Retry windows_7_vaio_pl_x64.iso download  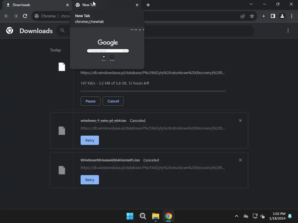pos(90,140)
